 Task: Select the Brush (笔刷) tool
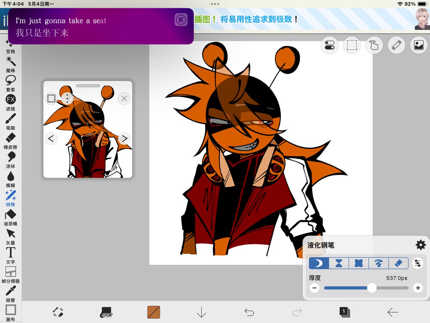10,121
